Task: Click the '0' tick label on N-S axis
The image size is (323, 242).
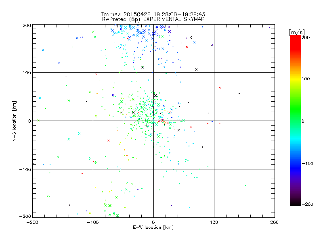Action: (29, 121)
